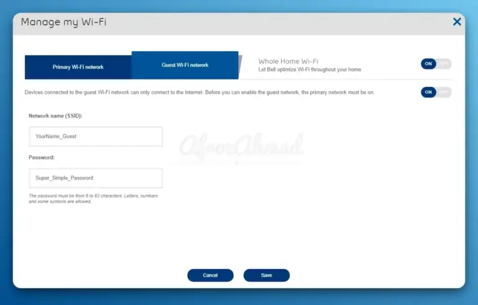Screen dimensions: 478x305
Task: Toggle the Whole Home Wi-Fi switch
Action: coord(436,63)
